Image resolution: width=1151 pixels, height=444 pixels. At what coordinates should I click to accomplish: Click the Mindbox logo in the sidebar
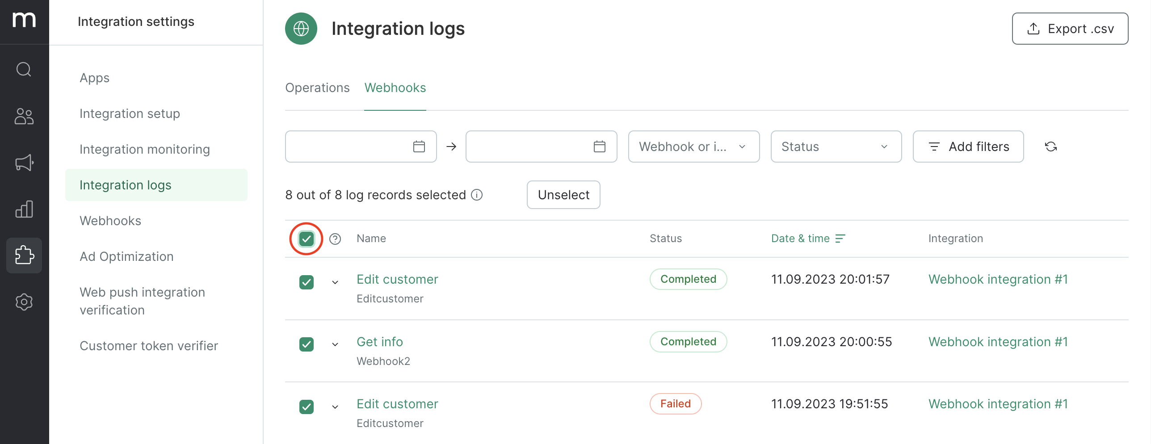click(24, 20)
